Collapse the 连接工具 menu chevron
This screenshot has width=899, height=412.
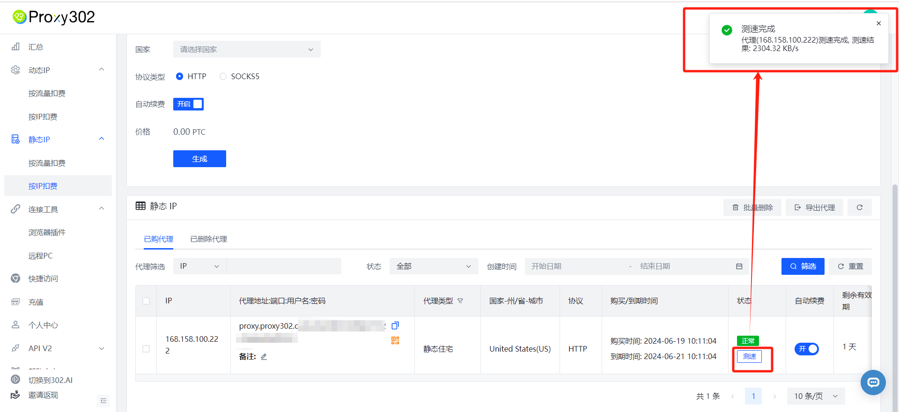(102, 208)
